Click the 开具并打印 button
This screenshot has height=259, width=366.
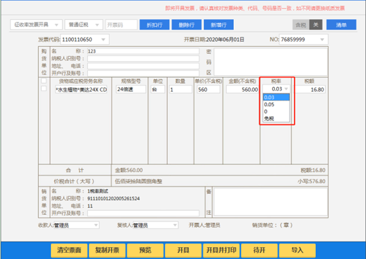221,250
